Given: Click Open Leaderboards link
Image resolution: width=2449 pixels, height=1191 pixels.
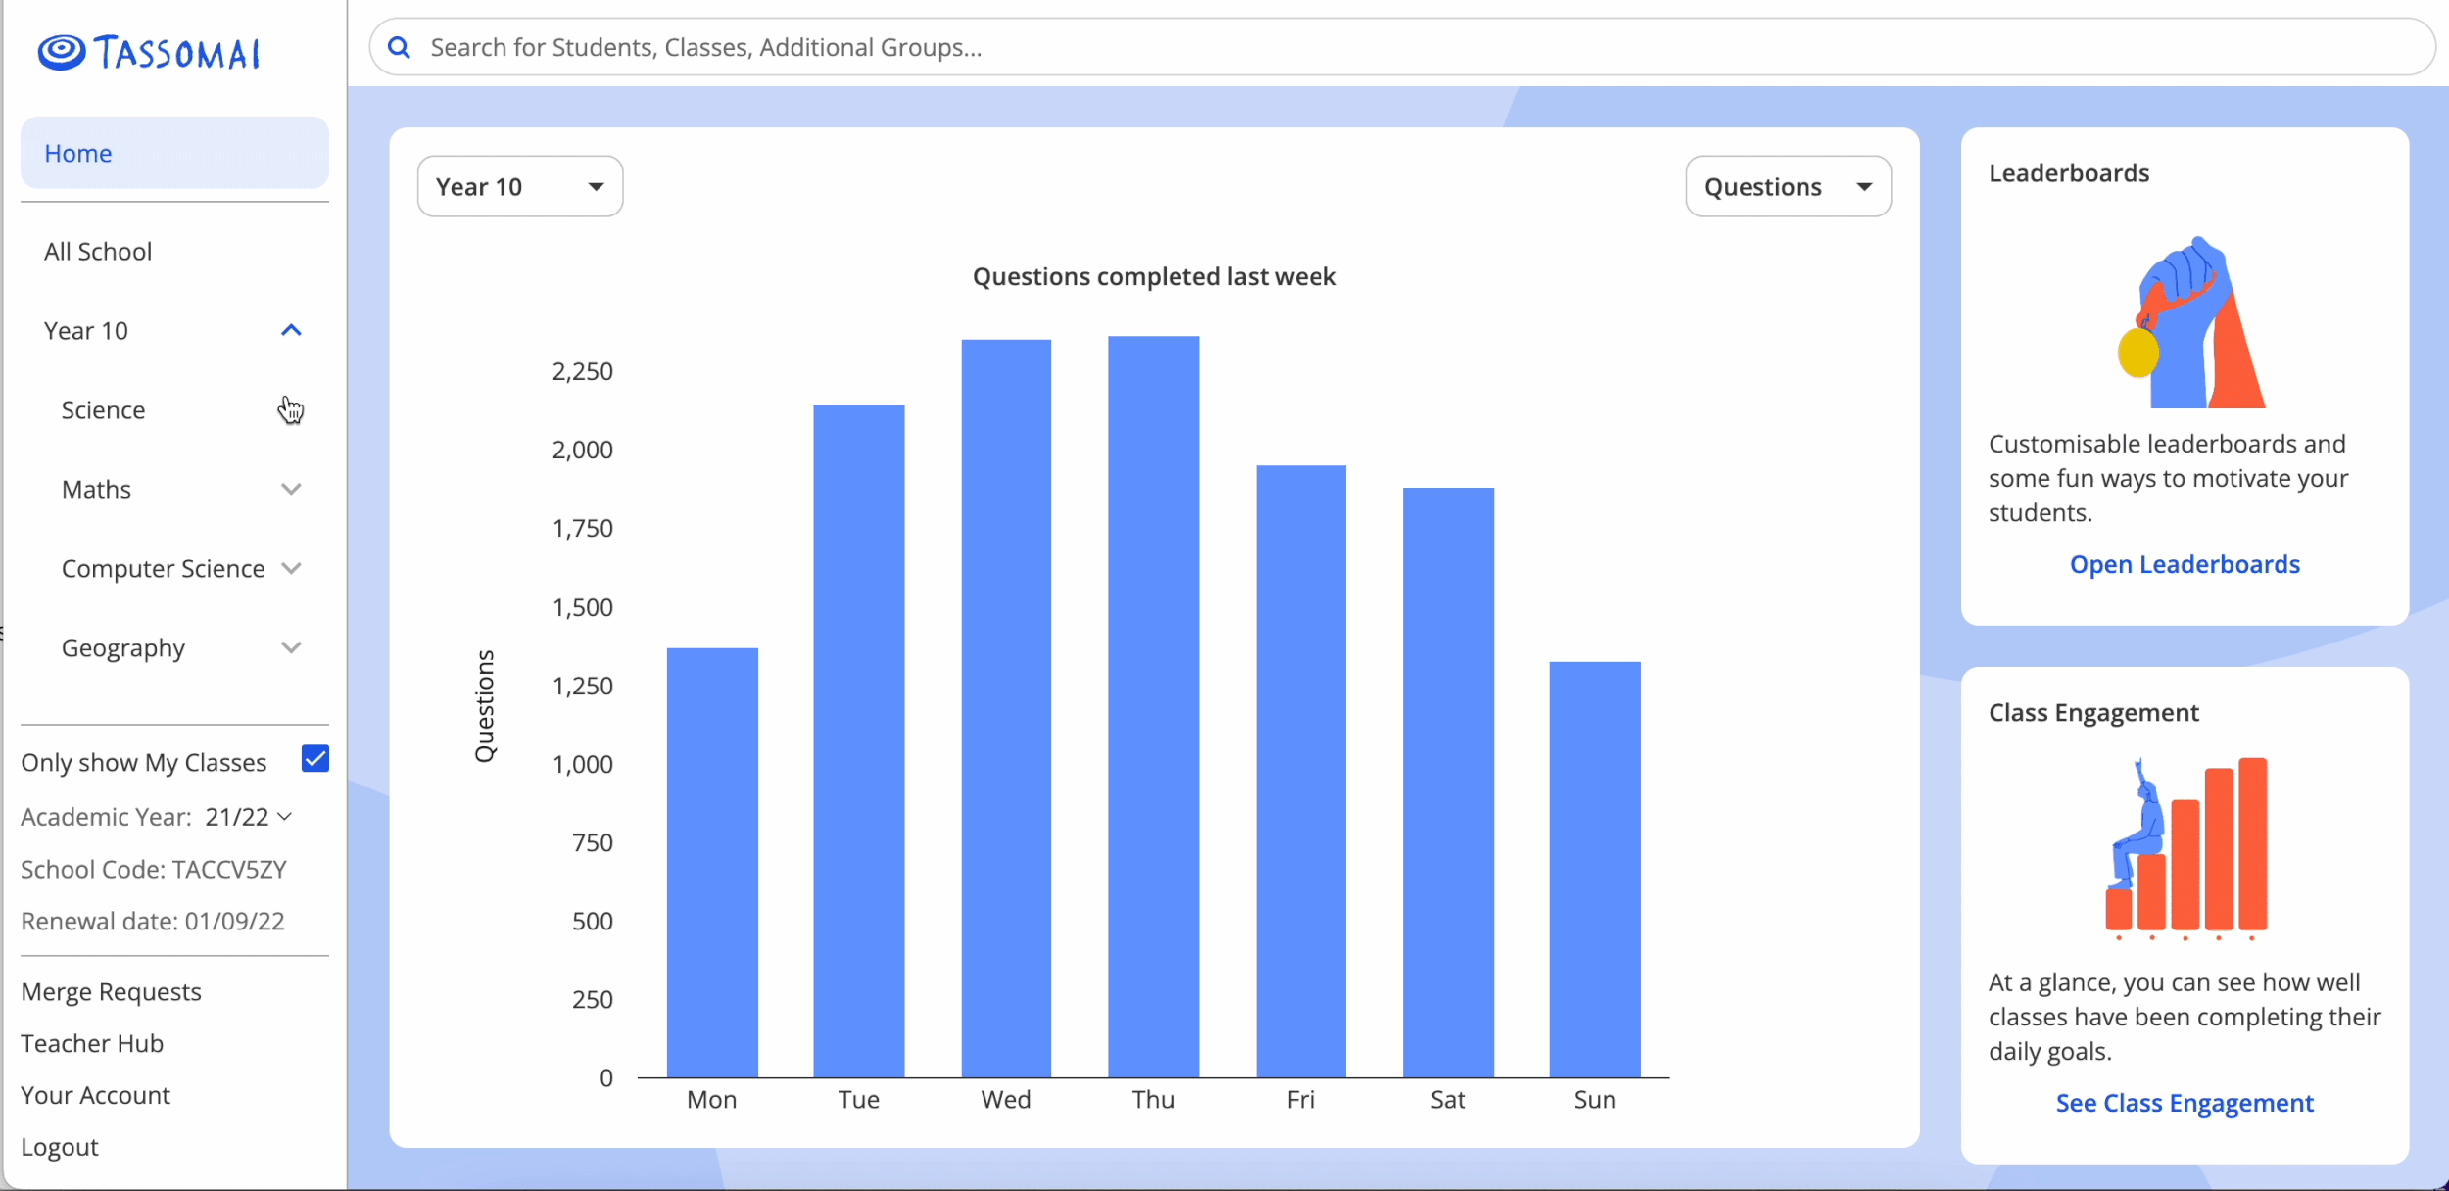Looking at the screenshot, I should pos(2184,564).
